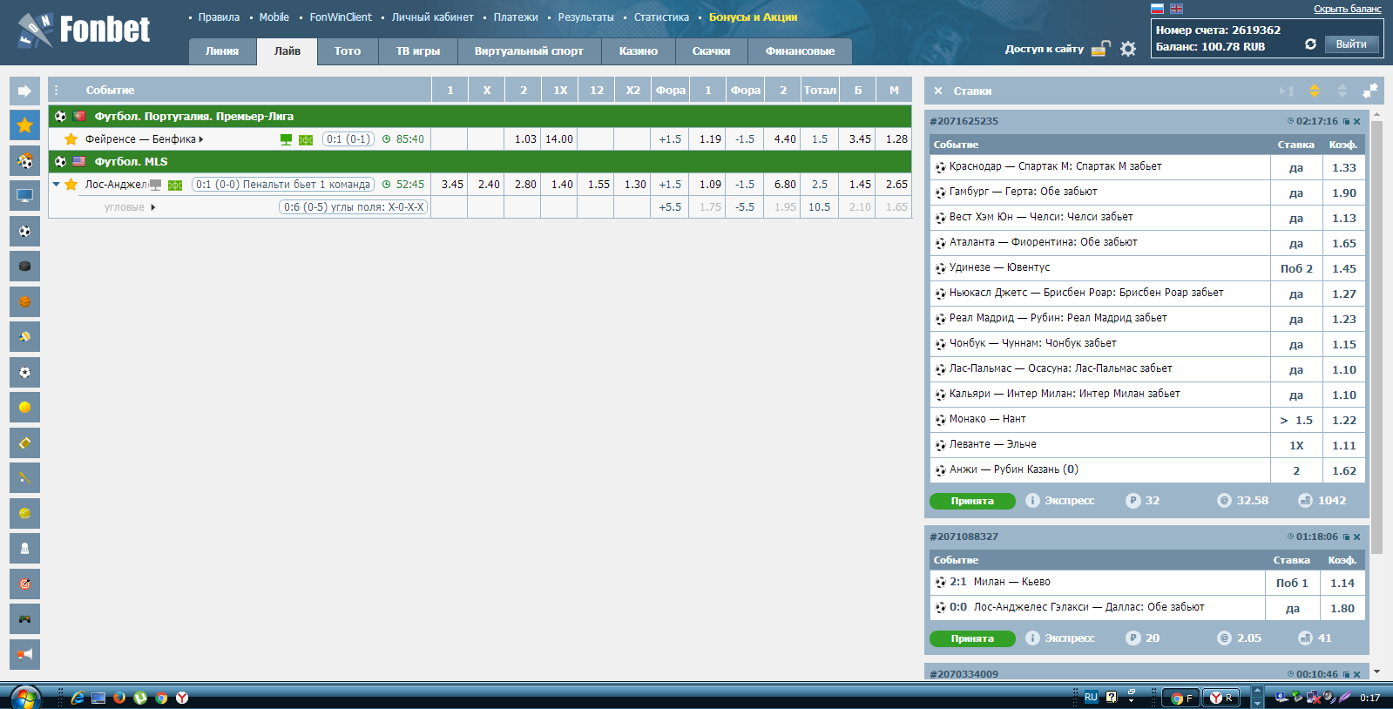
Task: Toggle favorite star for Фейренсе — Бенфика
Action: coord(71,139)
